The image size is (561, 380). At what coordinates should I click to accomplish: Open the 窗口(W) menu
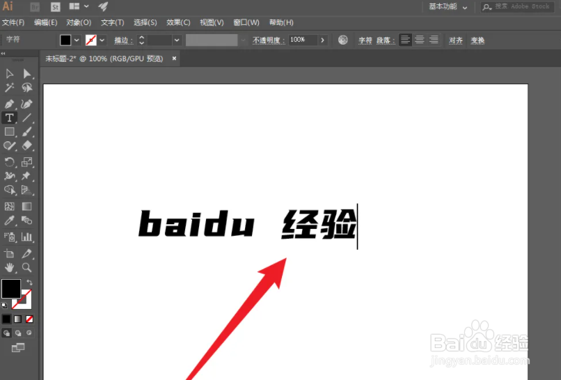(246, 22)
